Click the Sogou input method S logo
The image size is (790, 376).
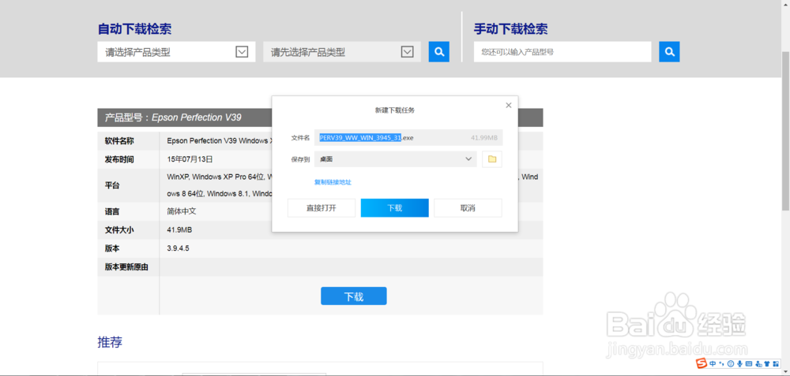(702, 363)
